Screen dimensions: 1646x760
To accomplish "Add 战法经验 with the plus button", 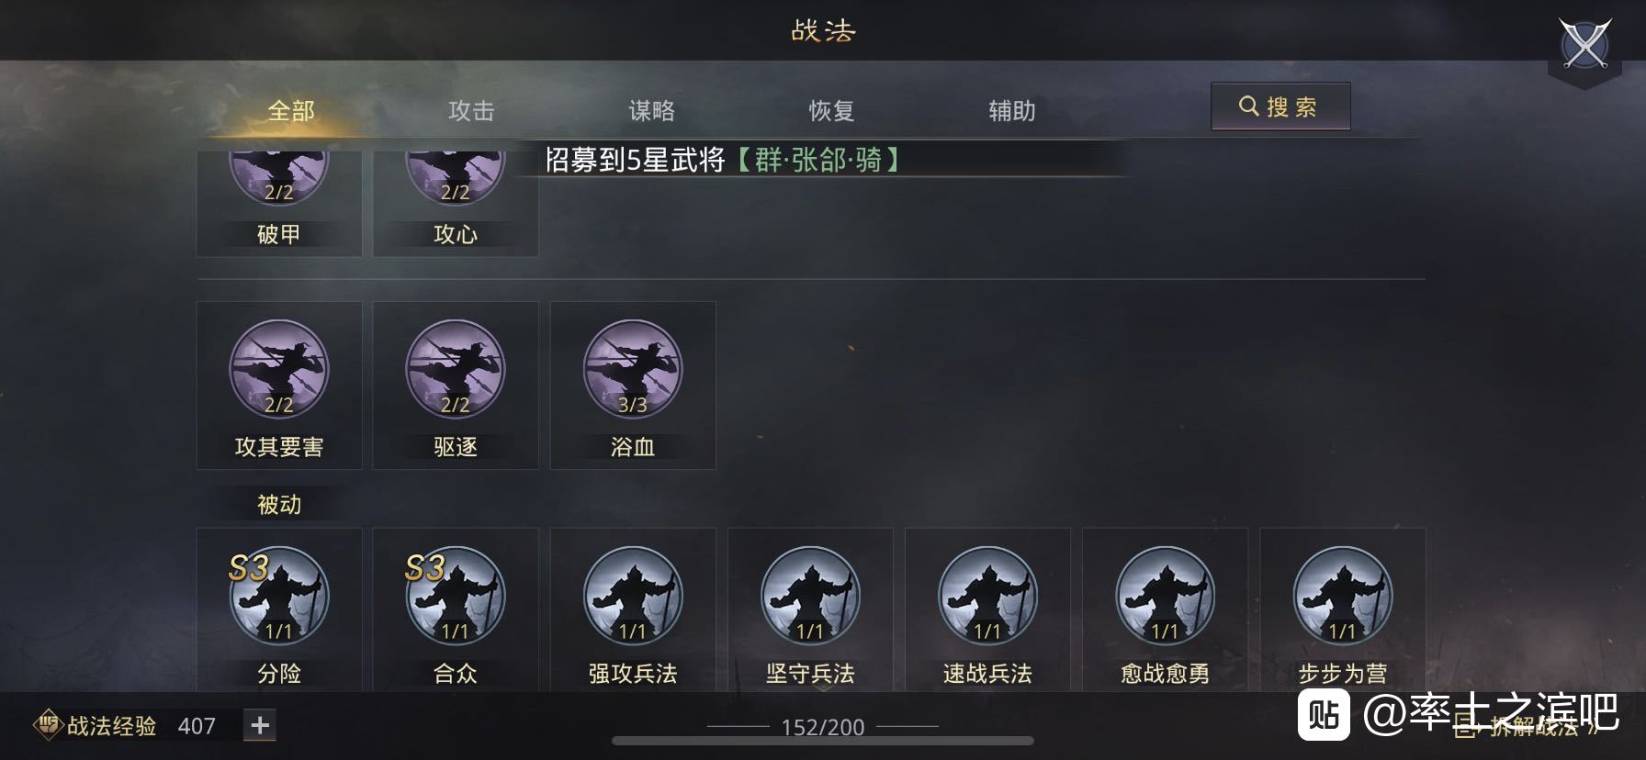I will click(x=260, y=725).
